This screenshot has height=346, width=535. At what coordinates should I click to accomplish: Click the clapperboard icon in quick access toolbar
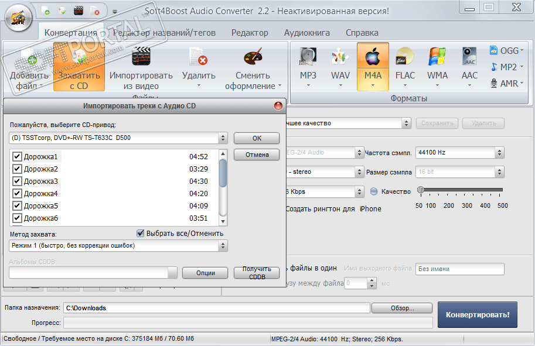(79, 11)
